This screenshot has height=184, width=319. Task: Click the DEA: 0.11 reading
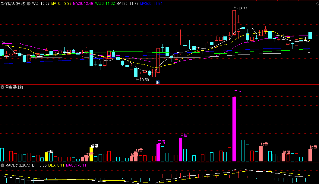click(56, 165)
